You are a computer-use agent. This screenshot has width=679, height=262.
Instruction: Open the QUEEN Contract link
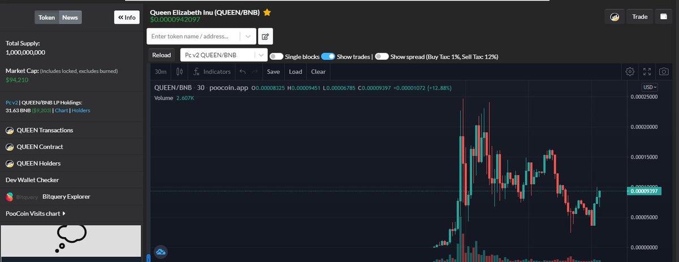pyautogui.click(x=40, y=147)
